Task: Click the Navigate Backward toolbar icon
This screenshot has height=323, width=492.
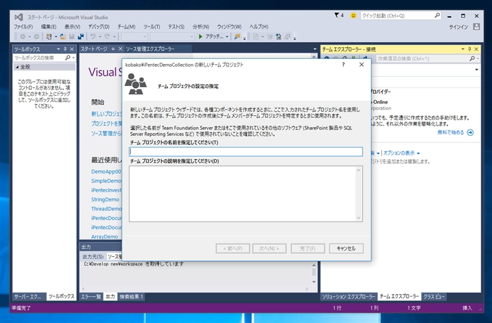Action: click(x=23, y=37)
